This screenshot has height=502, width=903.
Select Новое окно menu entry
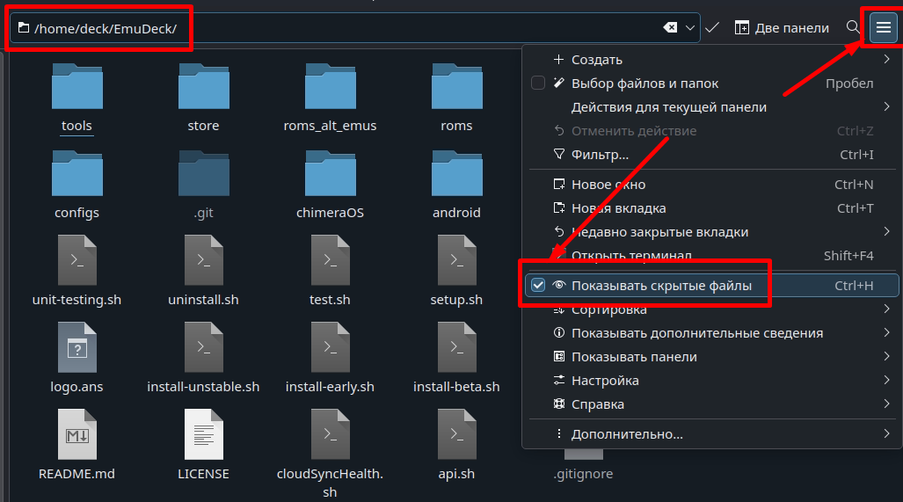tap(608, 185)
